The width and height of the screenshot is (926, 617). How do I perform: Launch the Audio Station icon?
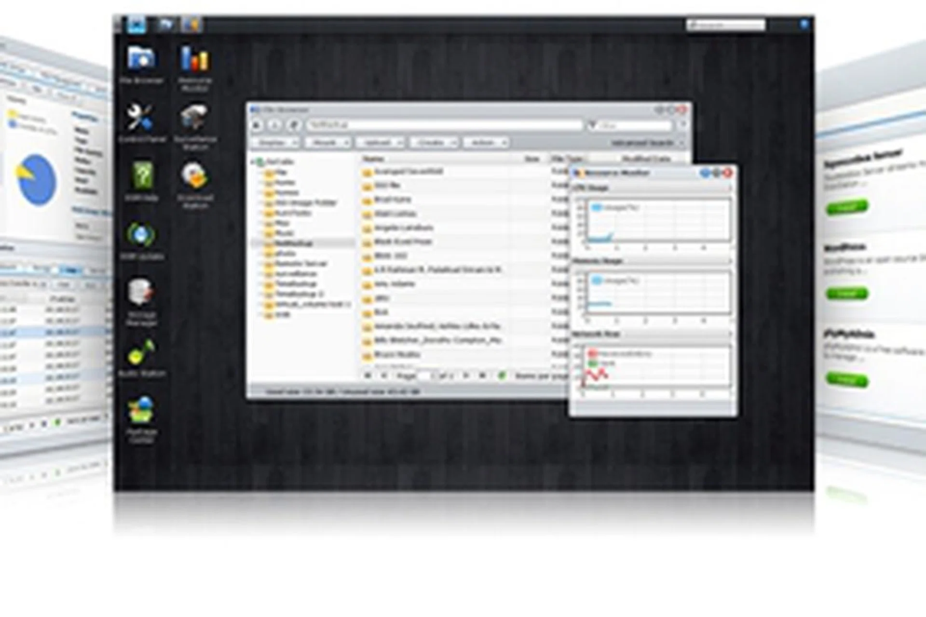click(141, 352)
